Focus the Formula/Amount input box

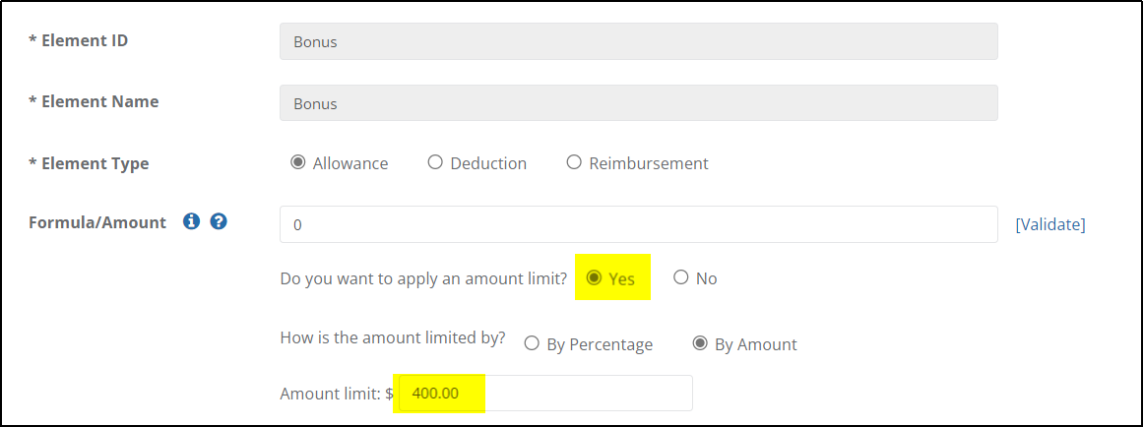[x=638, y=224]
